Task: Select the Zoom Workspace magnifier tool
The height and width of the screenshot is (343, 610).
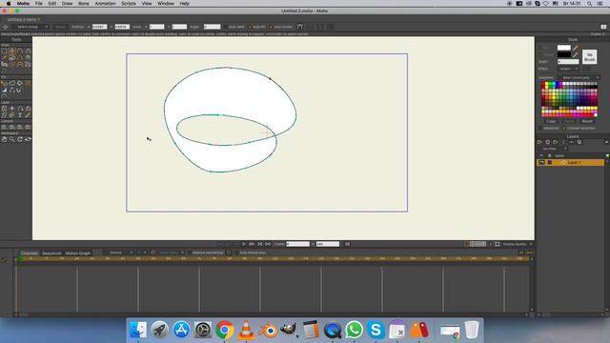Action: [x=12, y=139]
